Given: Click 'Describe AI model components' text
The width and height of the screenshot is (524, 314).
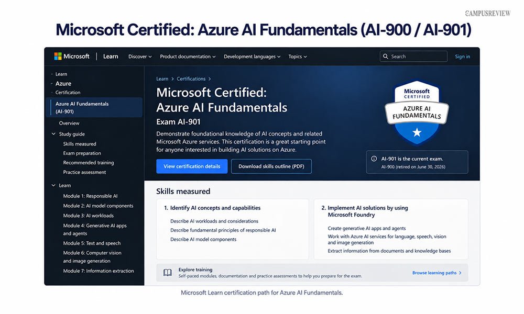Looking at the screenshot, I should 203,239.
